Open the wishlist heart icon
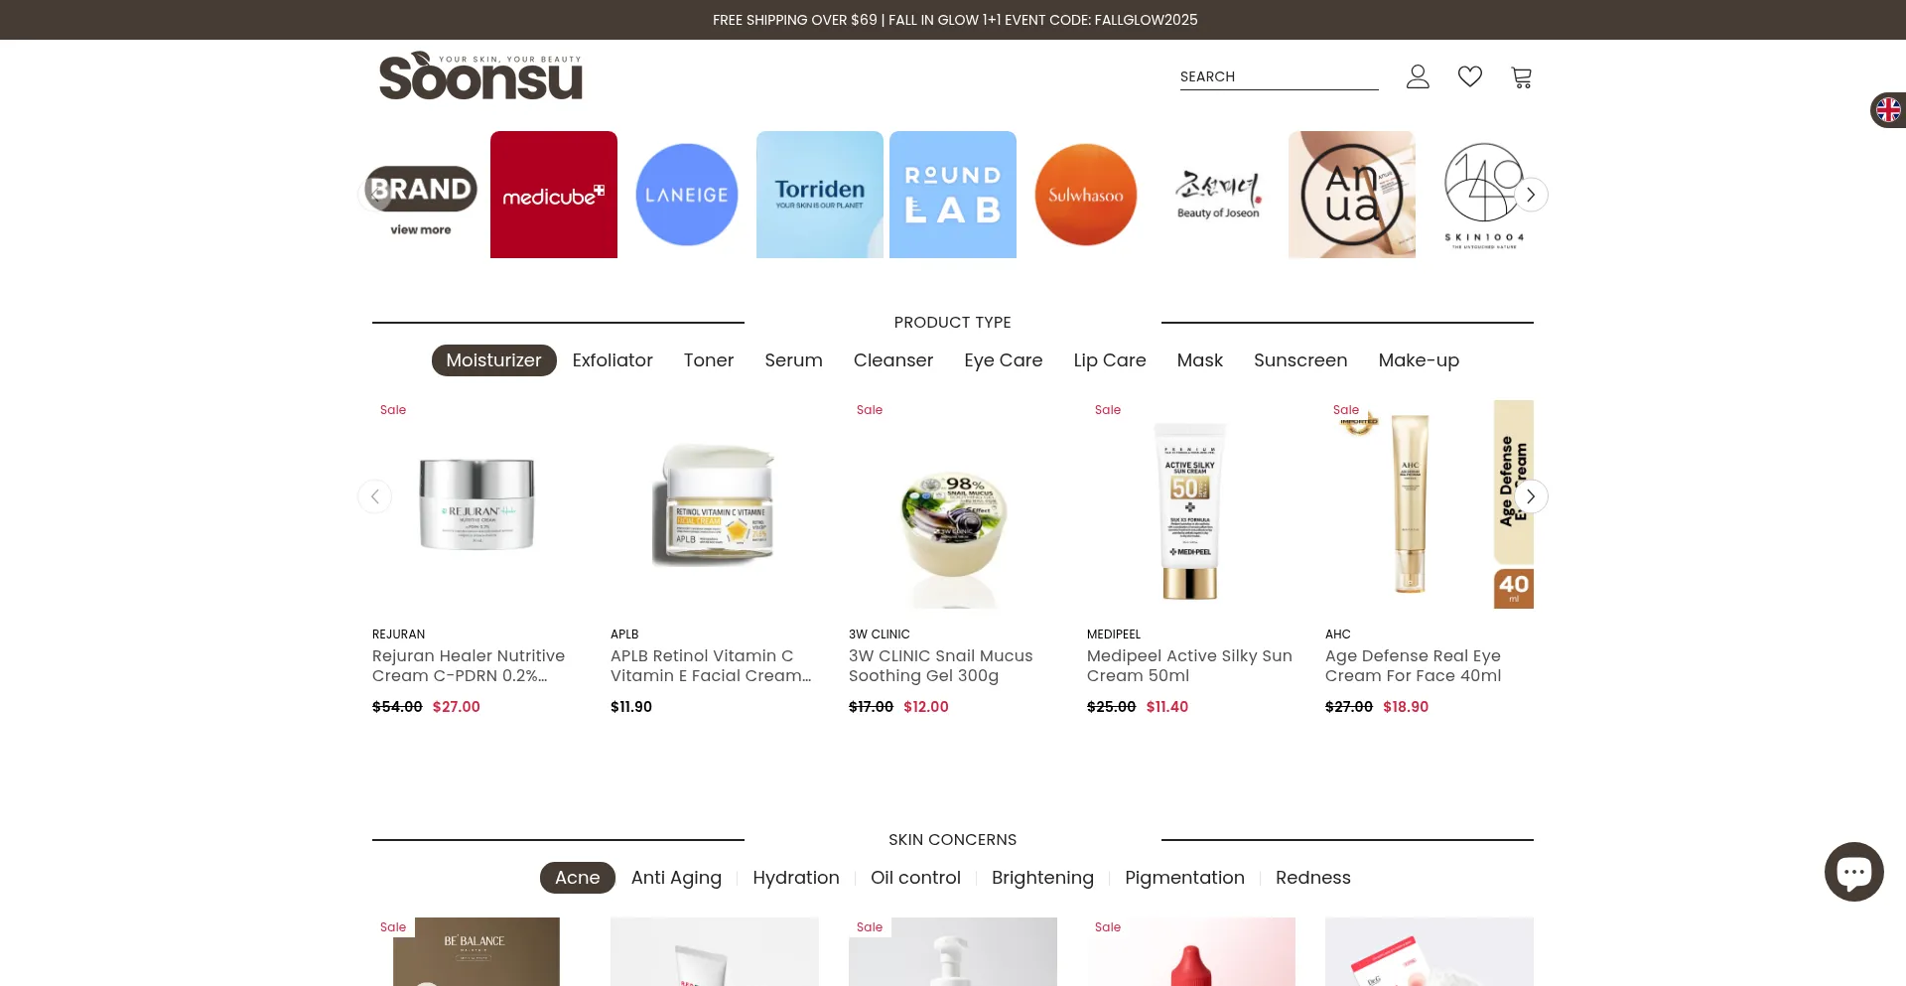This screenshot has height=986, width=1906. point(1470,76)
